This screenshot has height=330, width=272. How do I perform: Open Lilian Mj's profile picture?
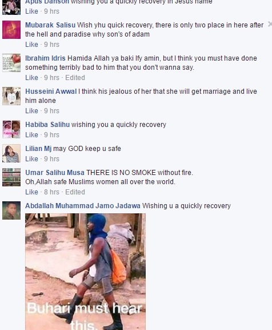[11, 153]
